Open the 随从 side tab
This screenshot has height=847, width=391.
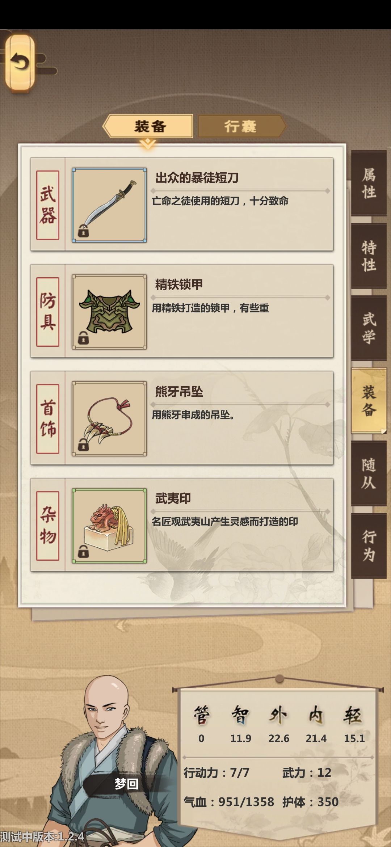point(369,473)
